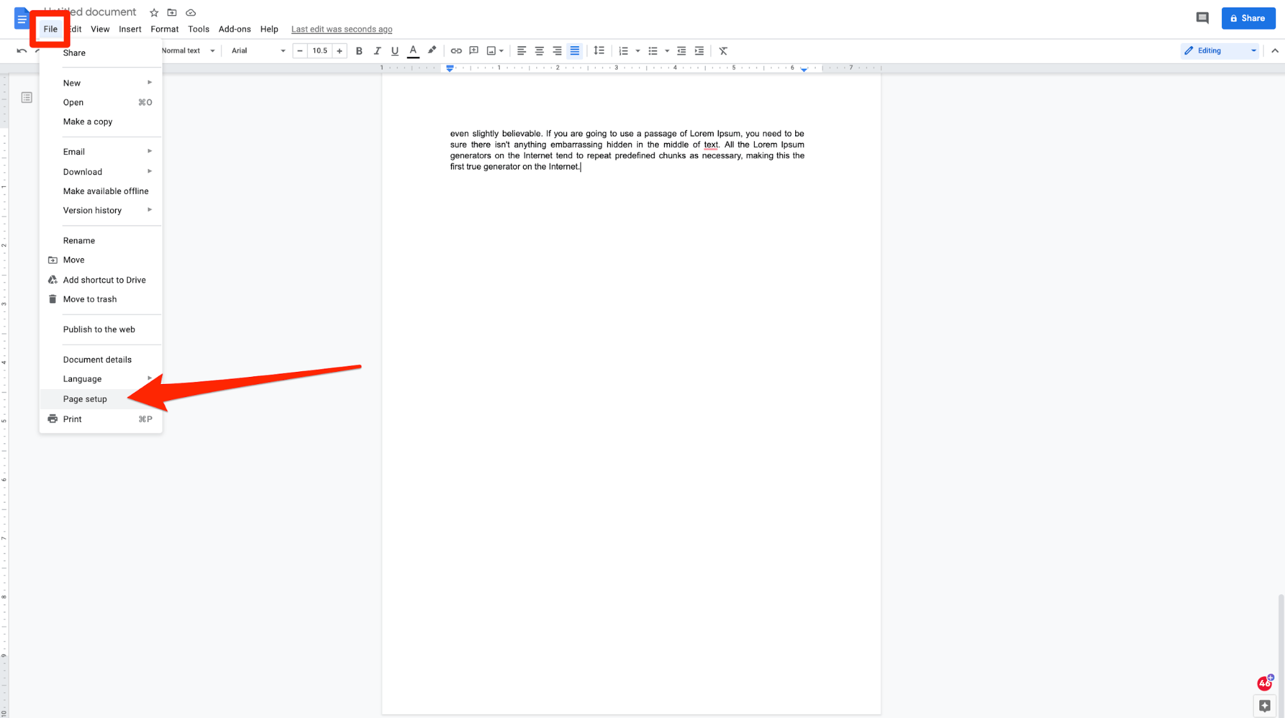Image resolution: width=1285 pixels, height=718 pixels.
Task: Click the Bold formatting icon
Action: point(358,50)
